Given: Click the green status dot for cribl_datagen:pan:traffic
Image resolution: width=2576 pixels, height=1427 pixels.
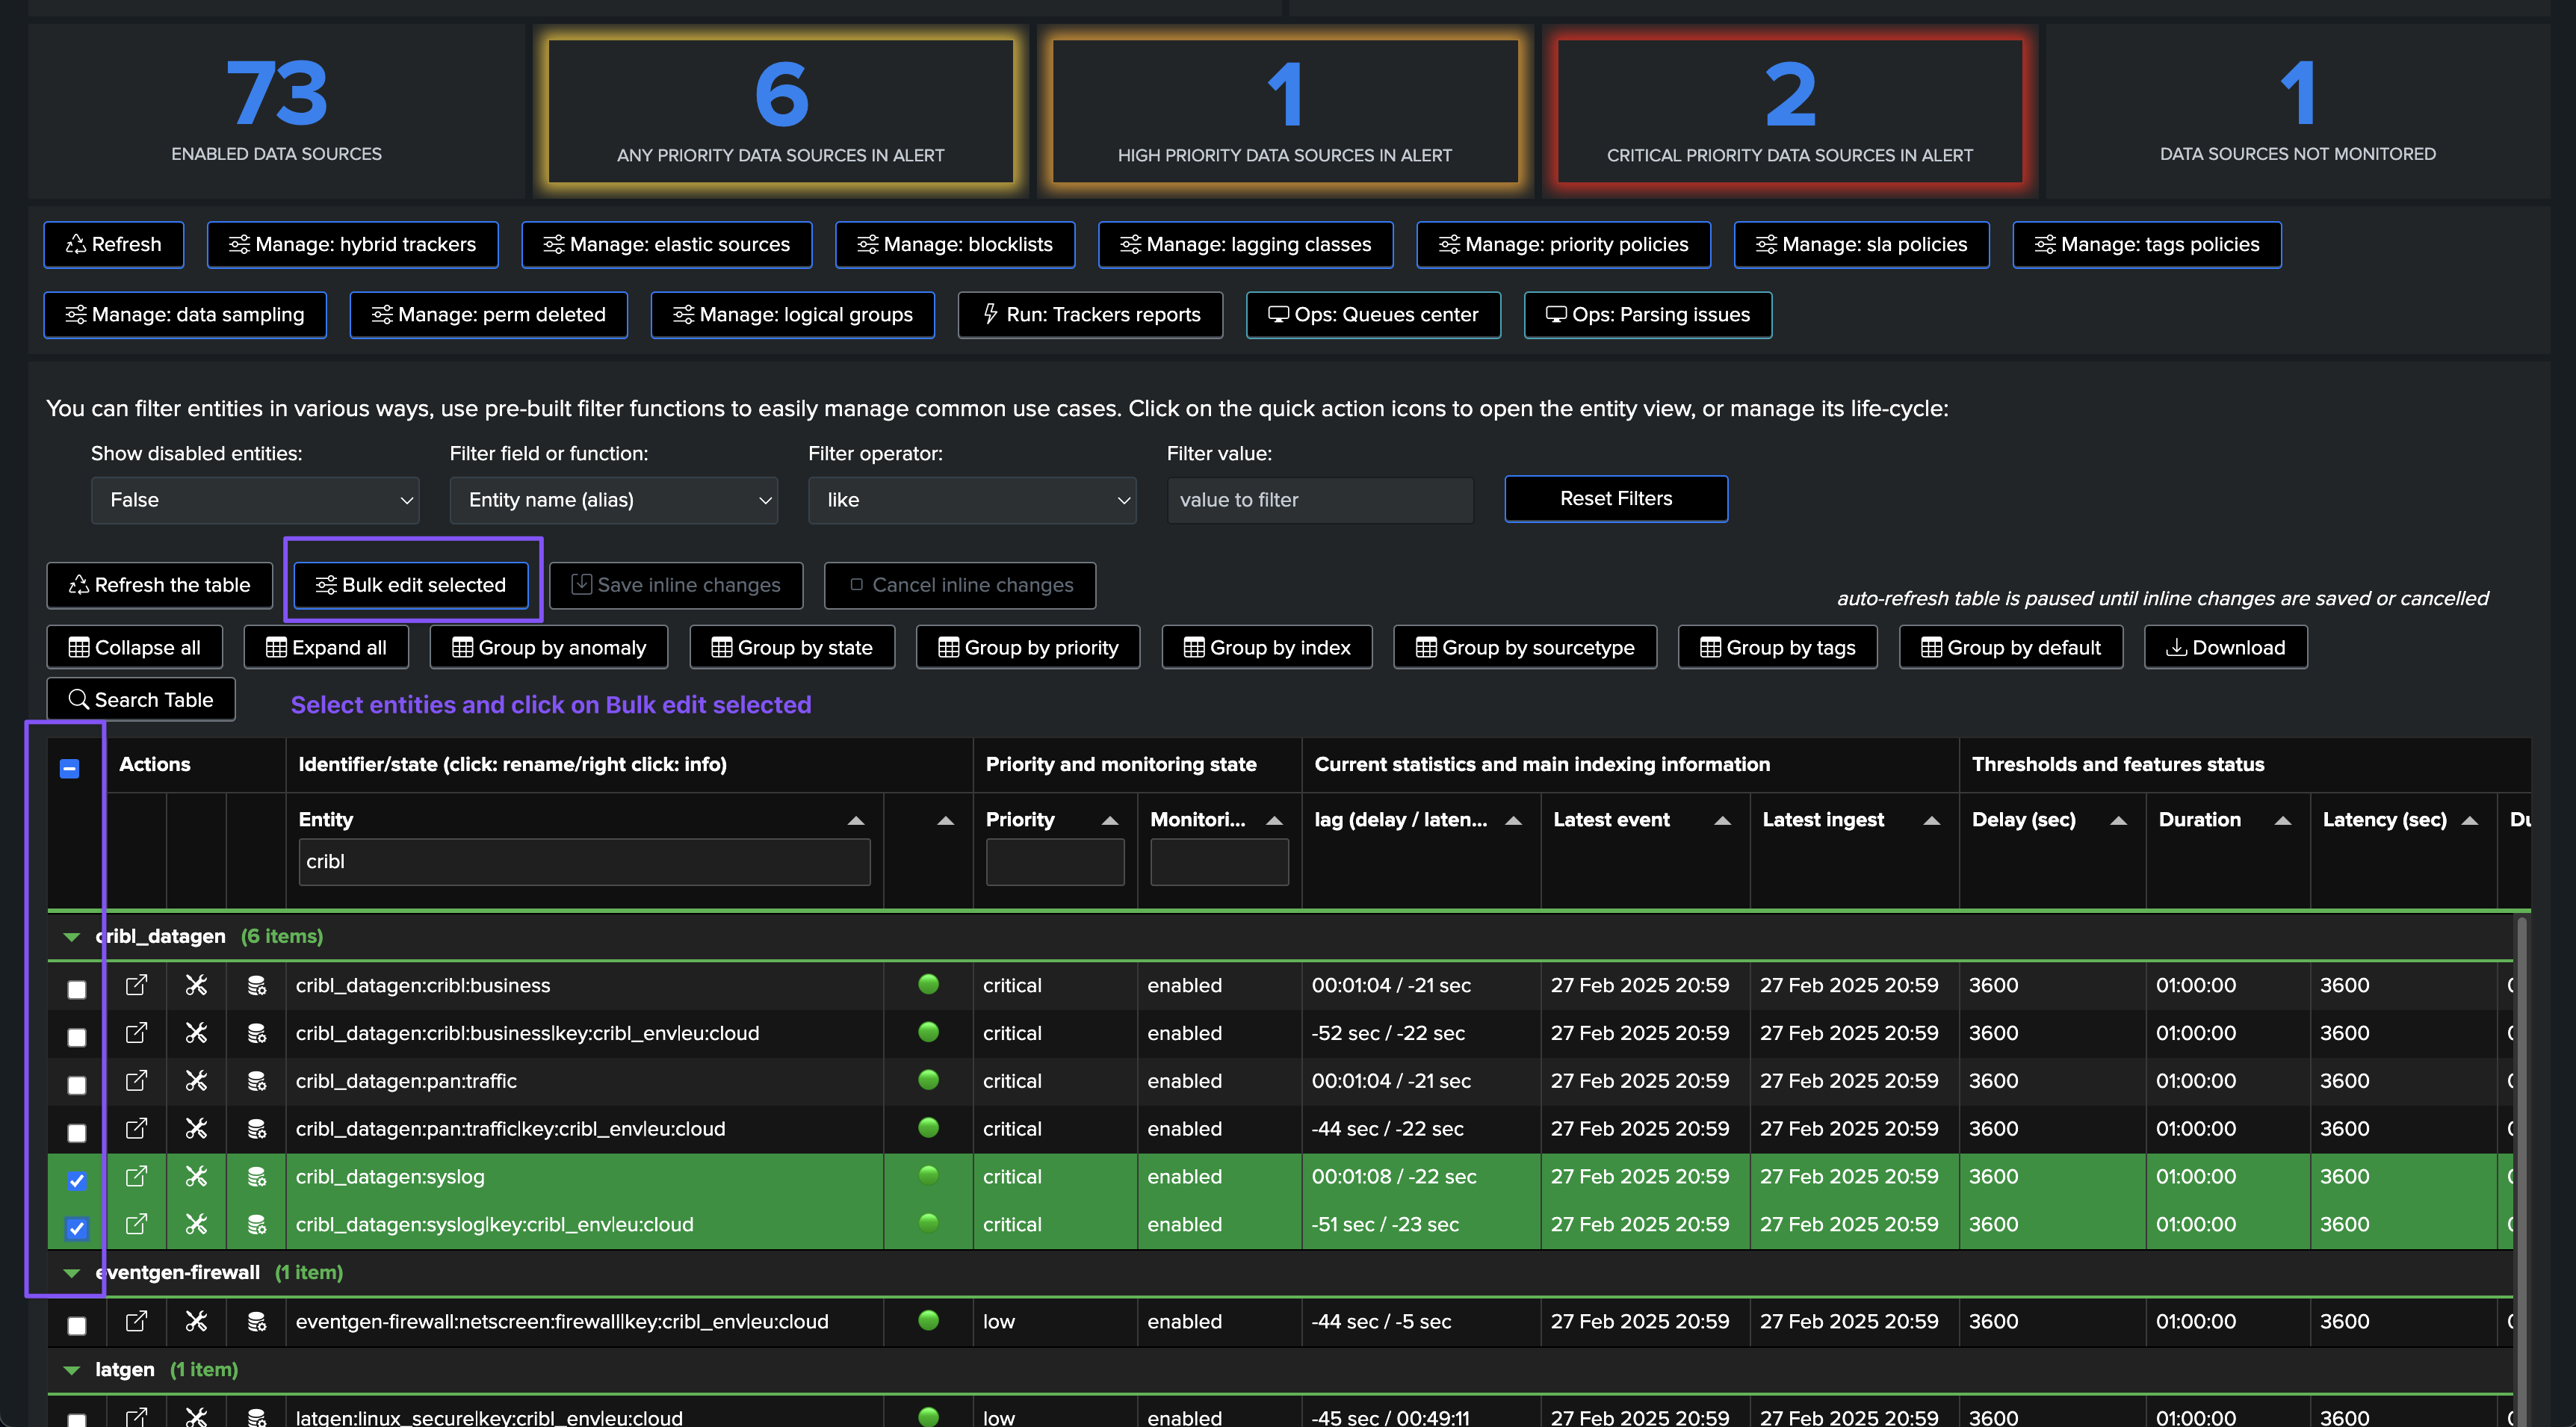Looking at the screenshot, I should click(928, 1080).
